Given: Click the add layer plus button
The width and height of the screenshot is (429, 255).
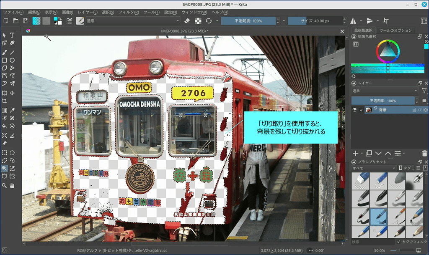Looking at the screenshot, I should [355, 154].
